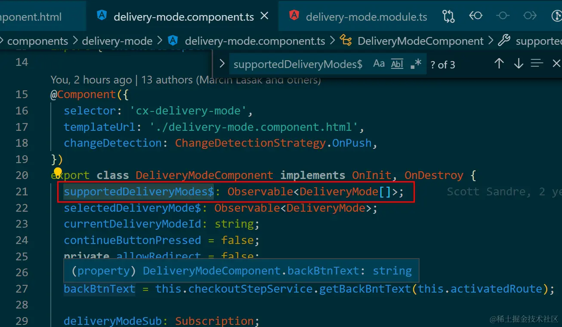Close the find widget
The height and width of the screenshot is (327, 562).
point(556,64)
